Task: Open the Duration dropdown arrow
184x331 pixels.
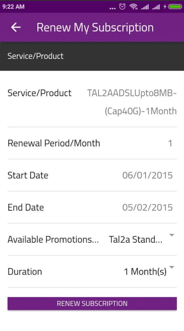Action: (x=172, y=267)
